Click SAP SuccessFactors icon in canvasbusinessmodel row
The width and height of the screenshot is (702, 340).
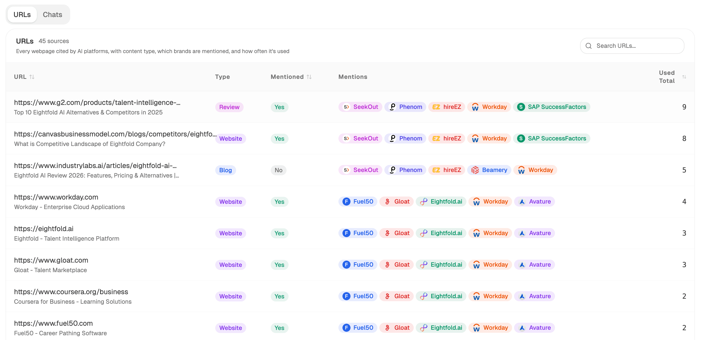coord(521,138)
